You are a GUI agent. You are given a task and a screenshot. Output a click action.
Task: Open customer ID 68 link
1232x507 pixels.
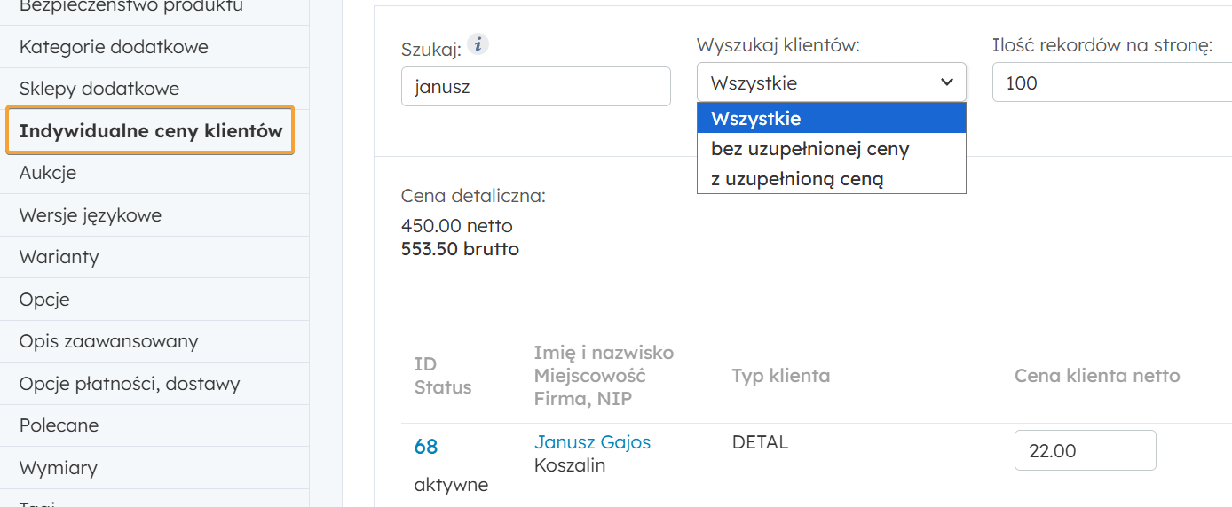point(426,447)
